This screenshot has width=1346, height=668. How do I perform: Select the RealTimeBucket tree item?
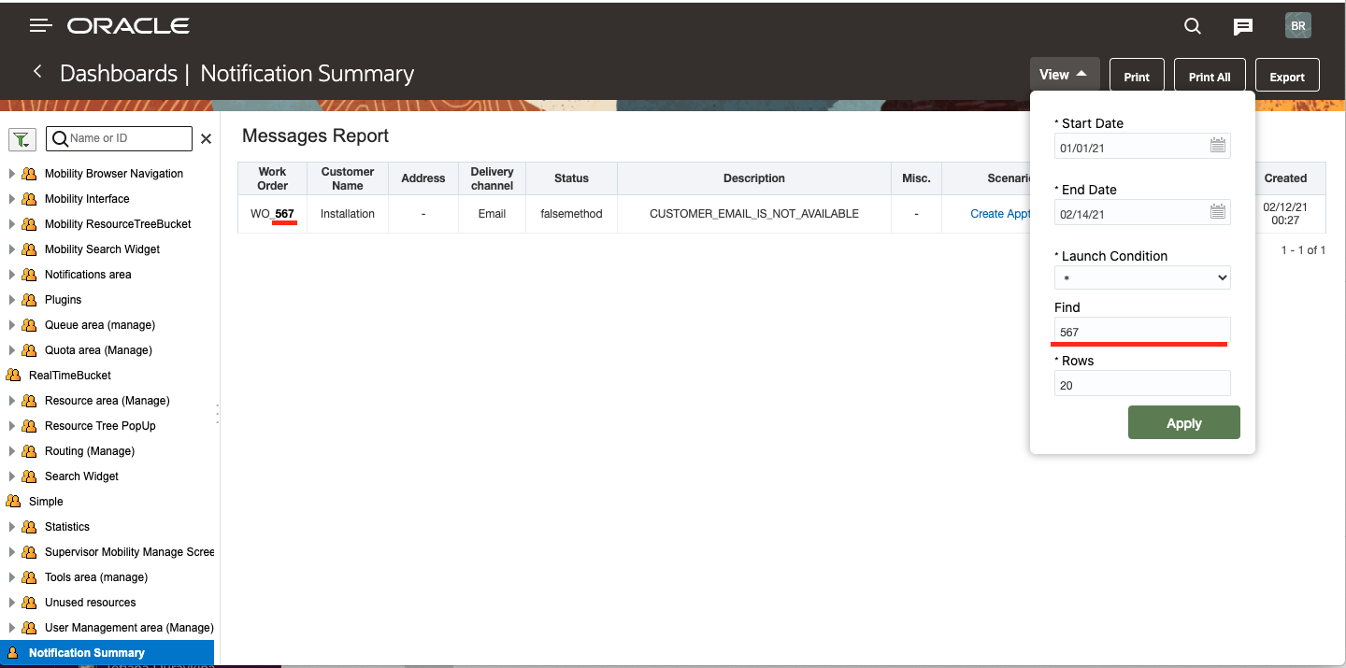click(x=70, y=376)
